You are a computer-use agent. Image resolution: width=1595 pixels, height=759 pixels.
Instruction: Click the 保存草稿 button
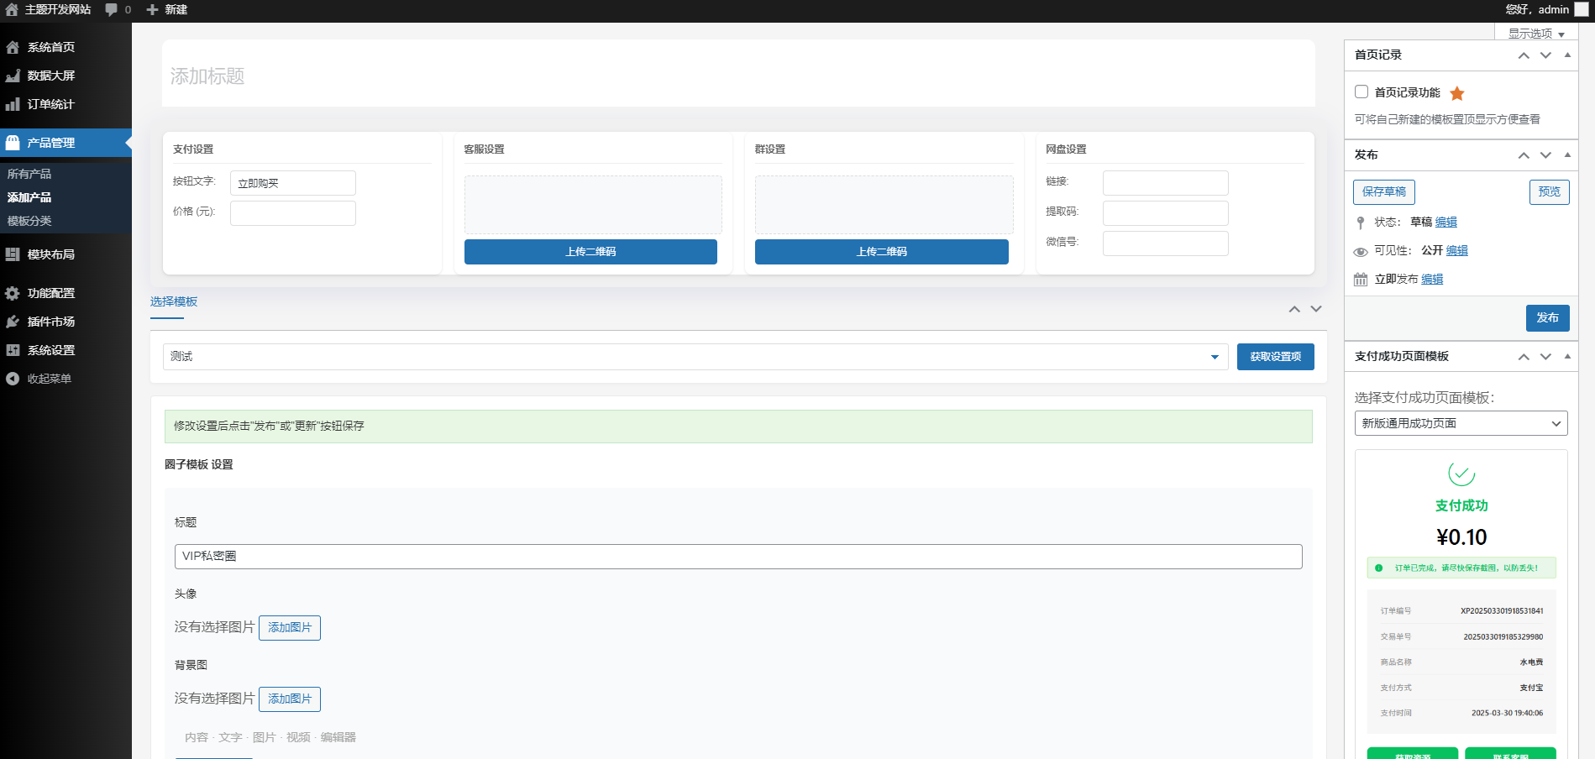[x=1384, y=192]
